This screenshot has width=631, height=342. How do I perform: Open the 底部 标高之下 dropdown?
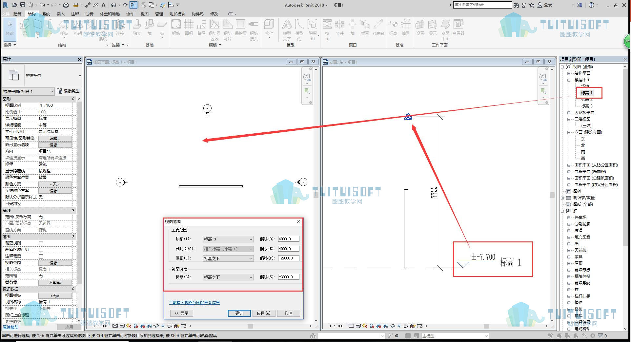(228, 258)
